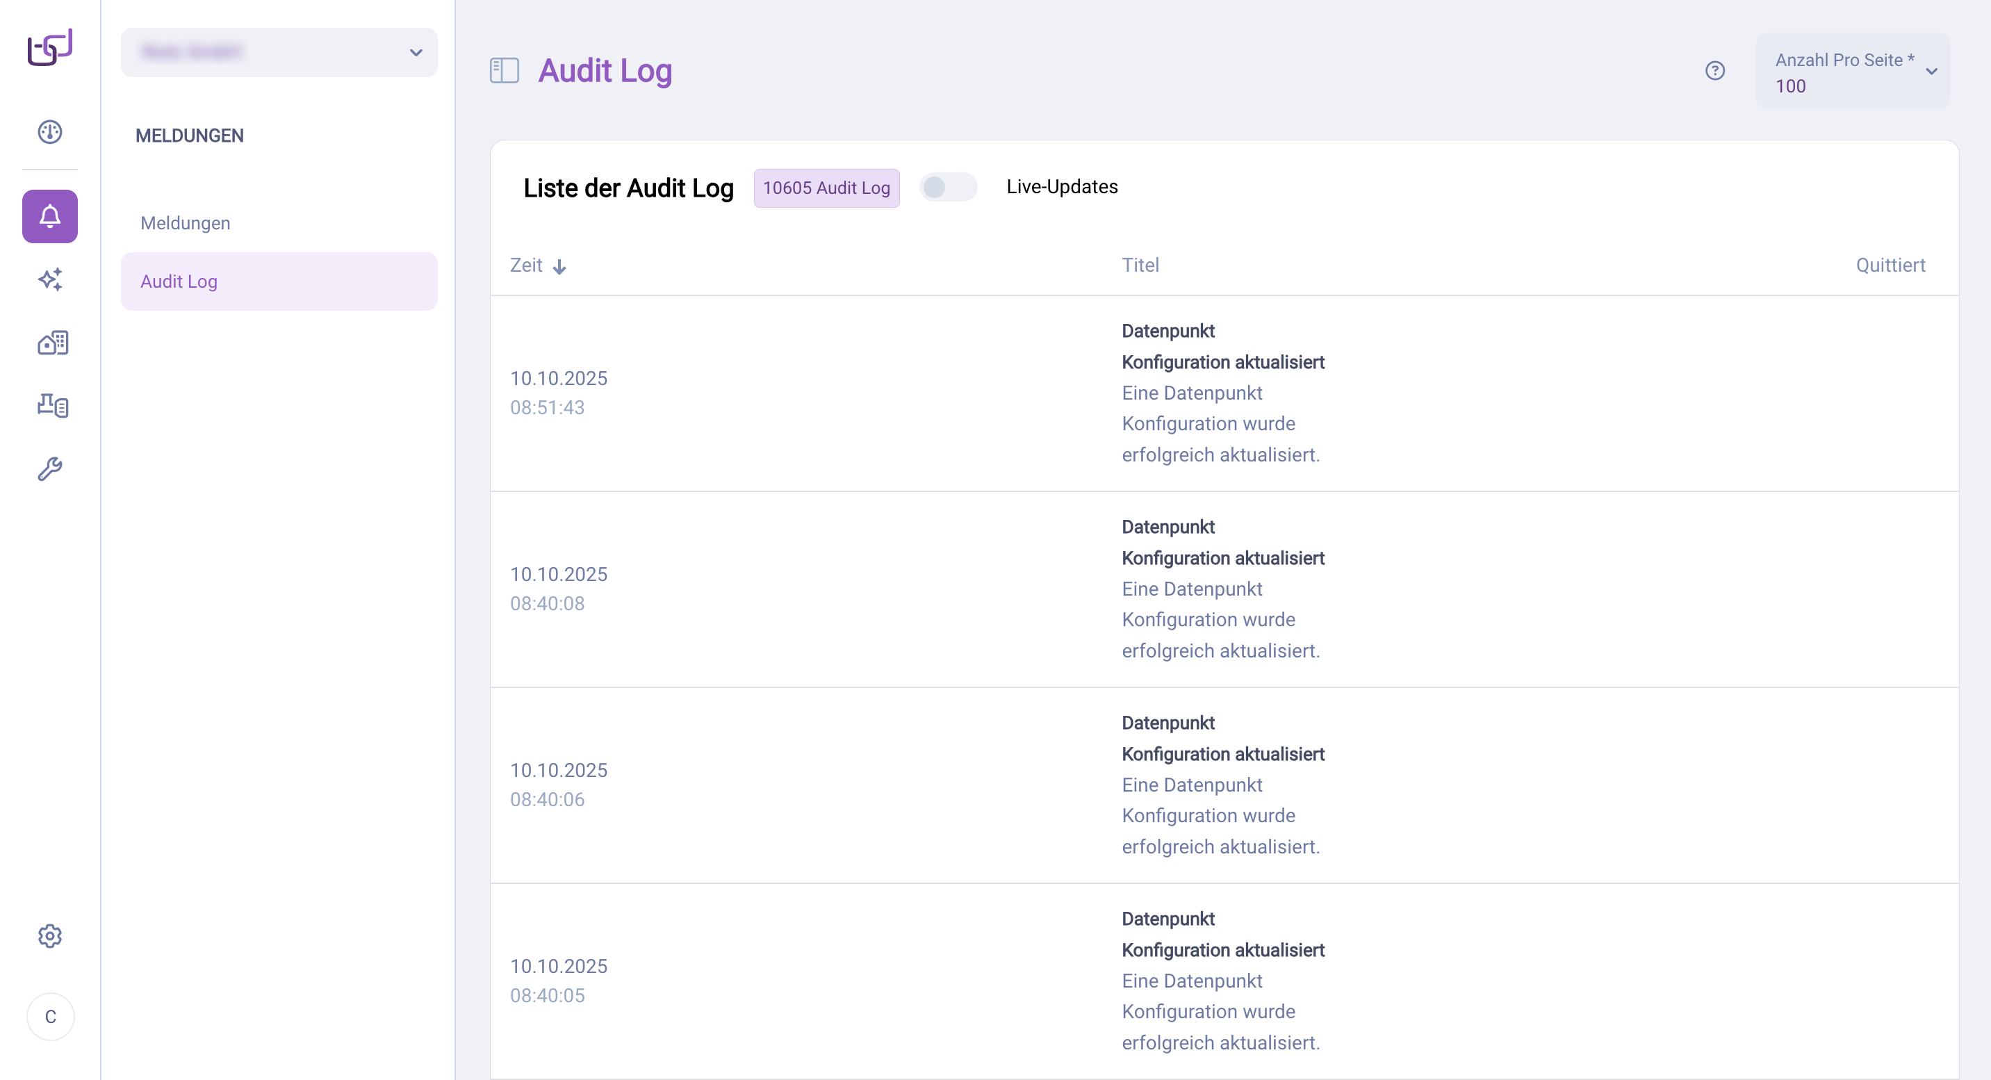The image size is (1991, 1080).
Task: Select the devices report icon in sidebar
Action: tap(49, 406)
